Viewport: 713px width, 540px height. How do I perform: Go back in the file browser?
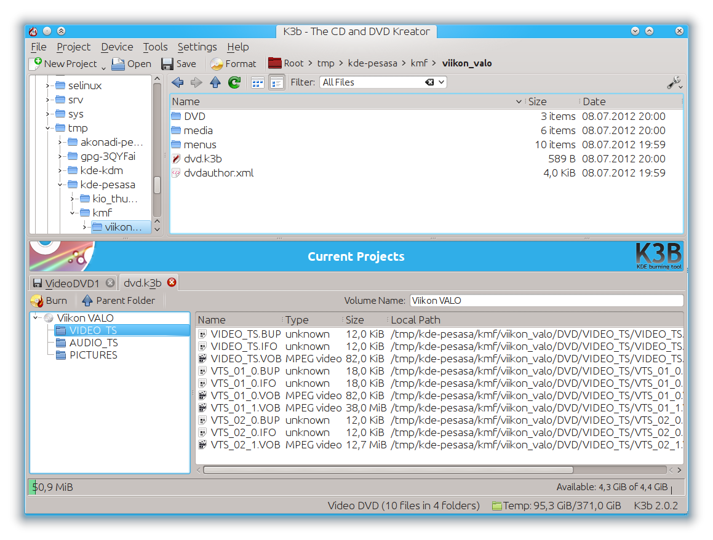click(x=177, y=82)
